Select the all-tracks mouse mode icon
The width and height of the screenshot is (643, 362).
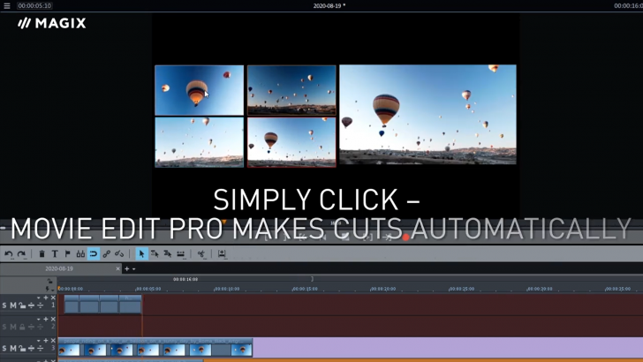point(168,254)
